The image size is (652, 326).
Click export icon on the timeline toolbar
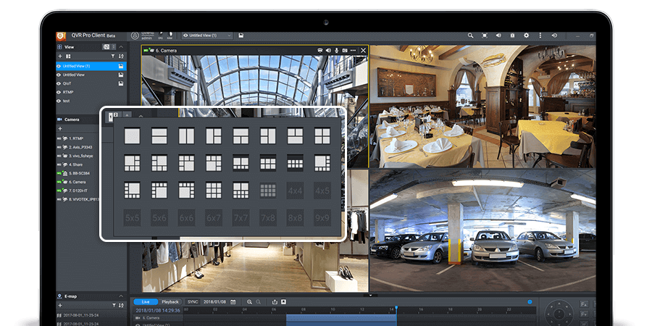[x=275, y=302]
